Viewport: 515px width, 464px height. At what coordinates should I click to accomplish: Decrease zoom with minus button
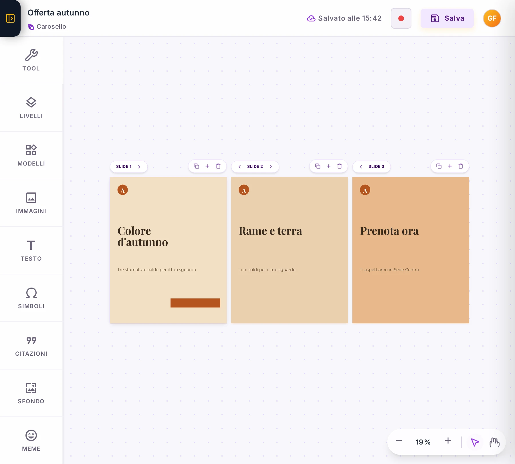[x=399, y=441]
